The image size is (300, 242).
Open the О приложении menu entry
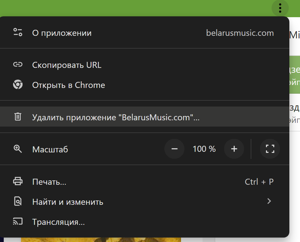click(x=62, y=33)
